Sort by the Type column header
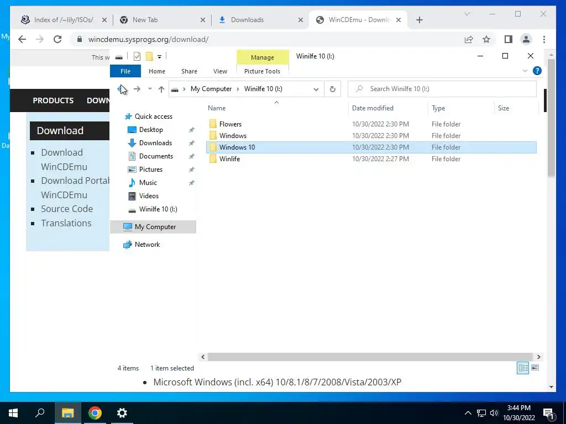 (461, 108)
